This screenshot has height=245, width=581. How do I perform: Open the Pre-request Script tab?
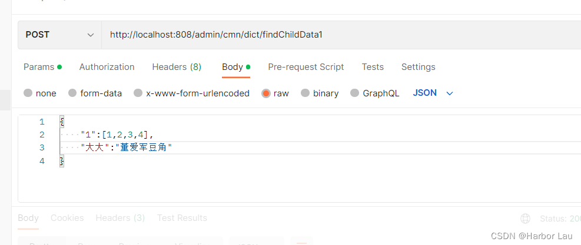pyautogui.click(x=306, y=67)
